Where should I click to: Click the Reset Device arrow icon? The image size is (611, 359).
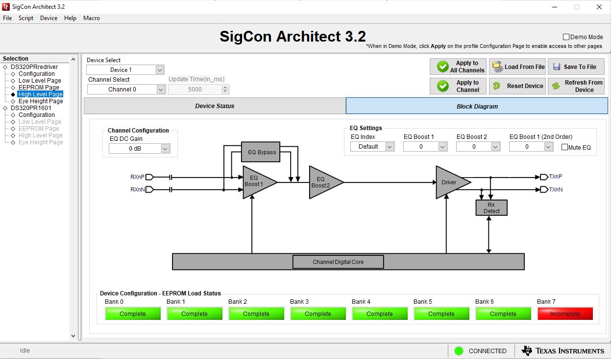496,86
